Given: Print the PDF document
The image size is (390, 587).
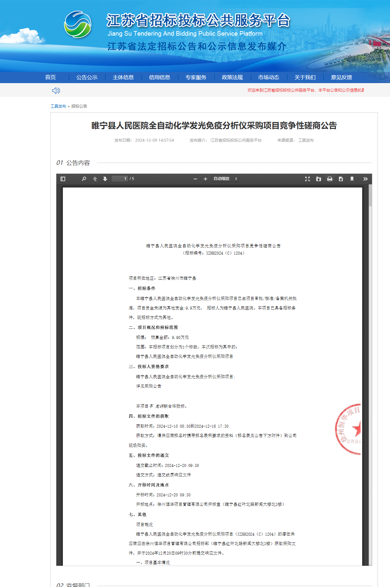Looking at the screenshot, I should pos(330,179).
